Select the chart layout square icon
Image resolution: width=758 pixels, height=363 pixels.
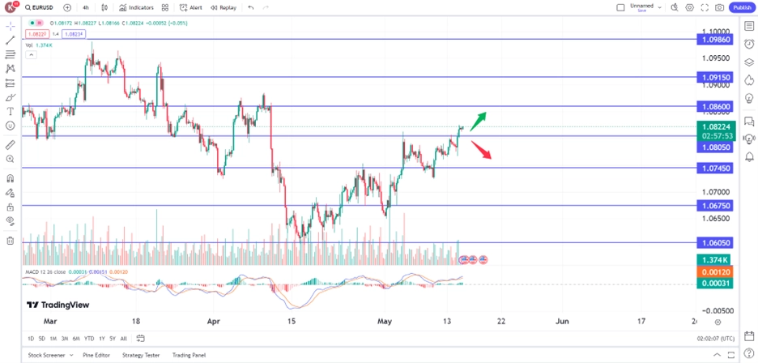pyautogui.click(x=620, y=8)
